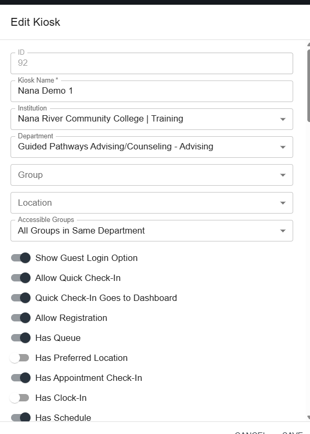Expand the Accessible Groups dropdown arrow

[x=283, y=231]
